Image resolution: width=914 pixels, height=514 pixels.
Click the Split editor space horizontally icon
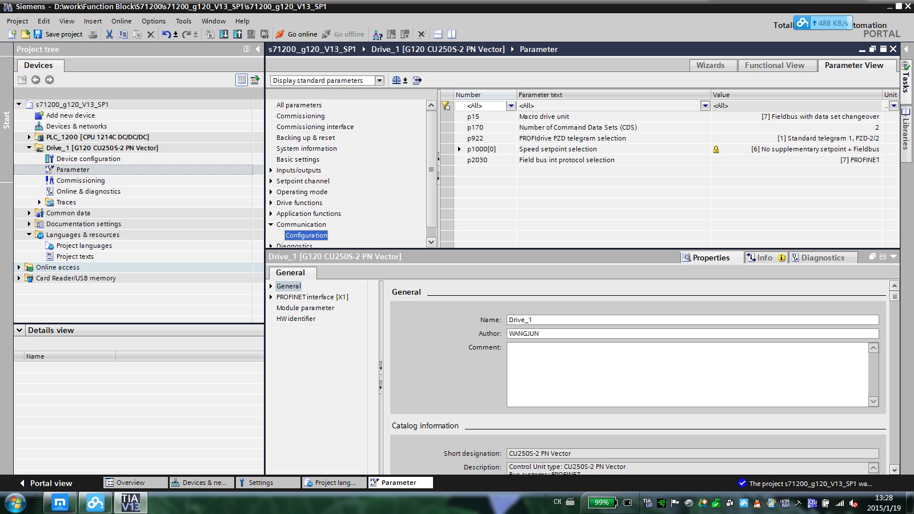(438, 34)
